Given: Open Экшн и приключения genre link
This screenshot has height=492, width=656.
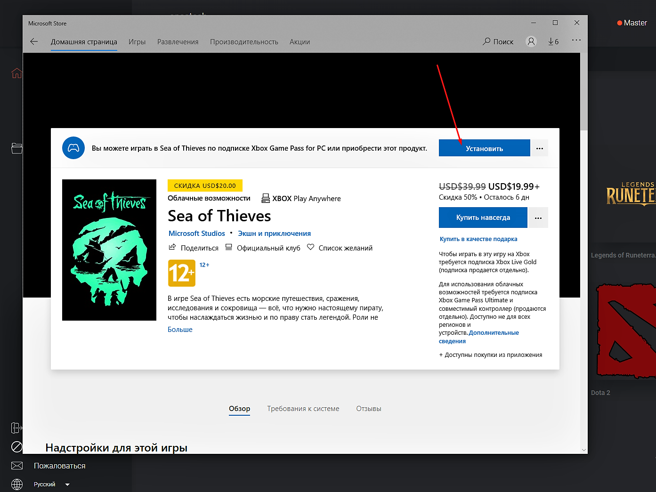Looking at the screenshot, I should 274,234.
